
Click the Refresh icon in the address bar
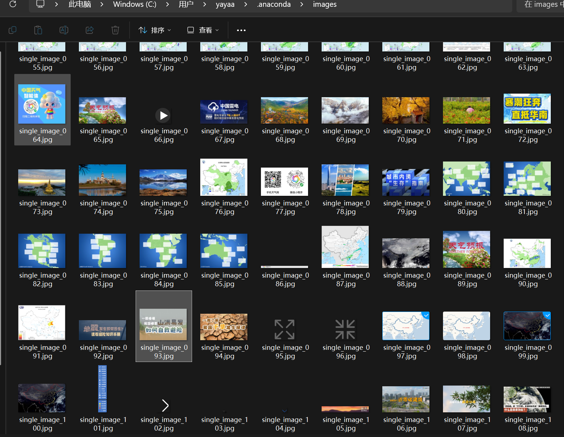click(13, 4)
